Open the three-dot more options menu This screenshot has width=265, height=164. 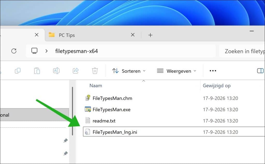tap(213, 71)
